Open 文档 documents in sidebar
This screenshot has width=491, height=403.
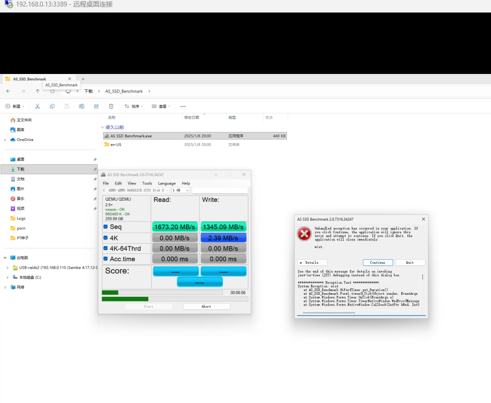tap(17, 179)
